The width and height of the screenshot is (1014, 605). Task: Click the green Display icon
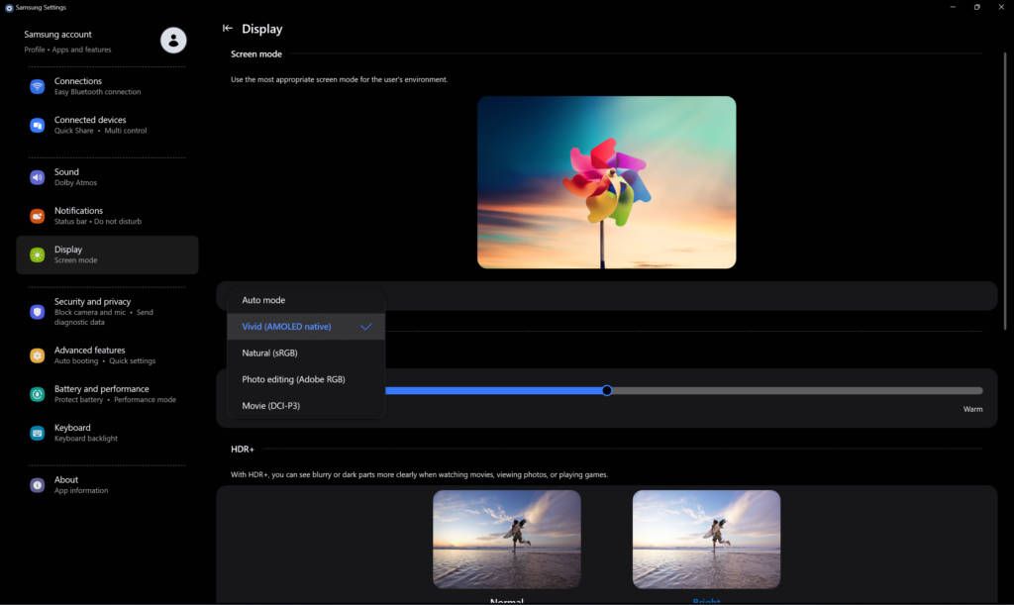click(38, 254)
